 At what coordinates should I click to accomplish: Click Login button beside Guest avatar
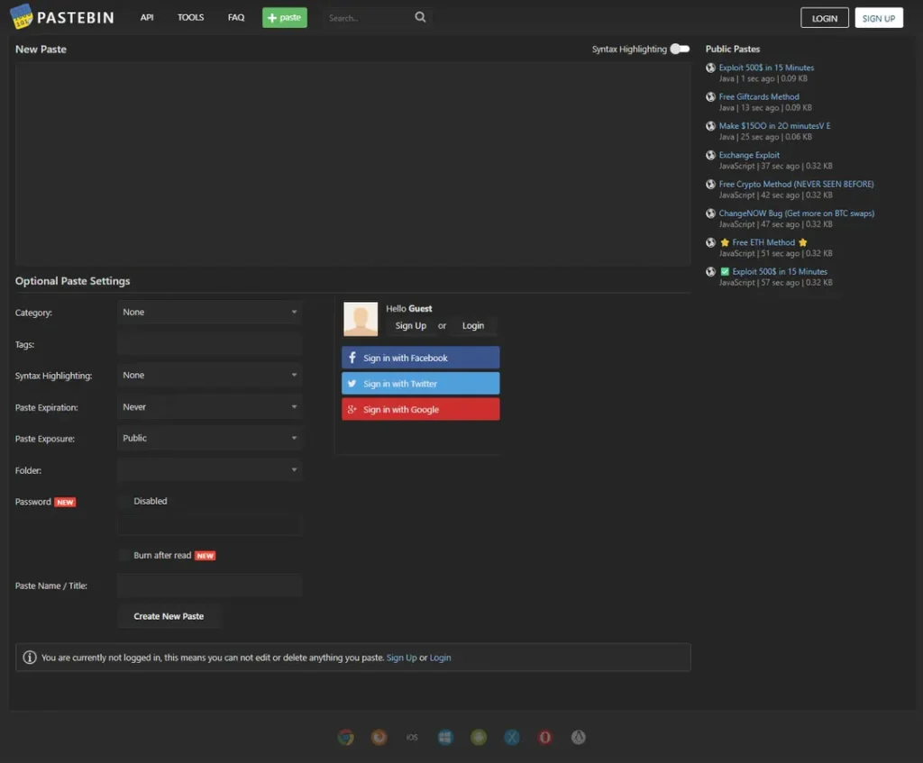tap(473, 325)
